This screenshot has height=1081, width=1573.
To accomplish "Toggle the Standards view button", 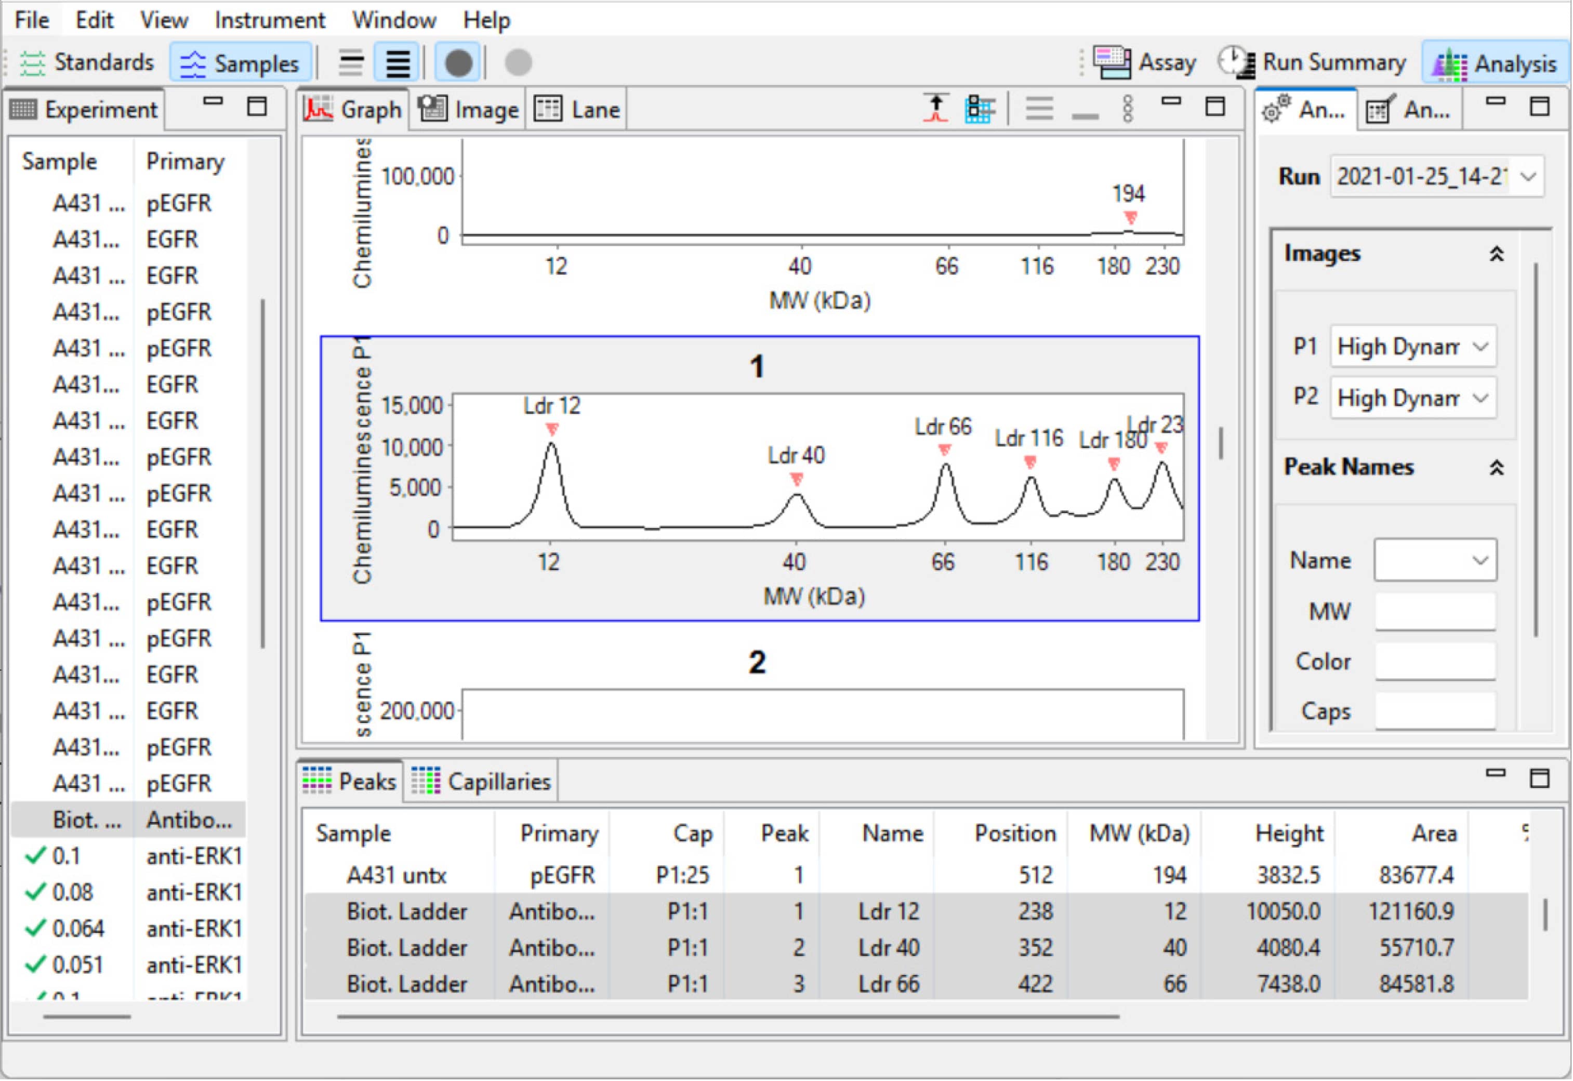I will 87,63.
